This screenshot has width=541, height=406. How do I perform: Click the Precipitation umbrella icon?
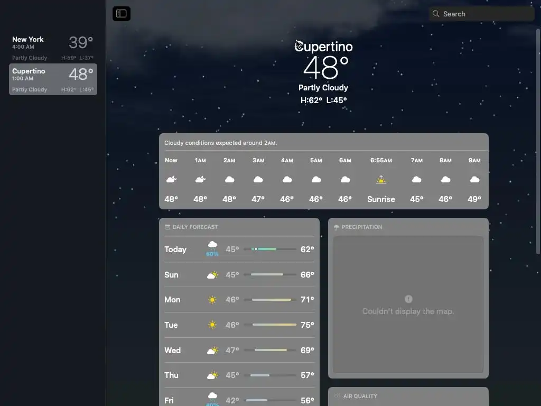tap(337, 227)
